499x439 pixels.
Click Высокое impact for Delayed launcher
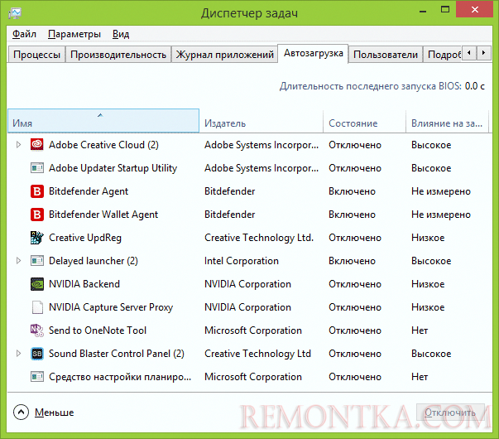point(431,261)
